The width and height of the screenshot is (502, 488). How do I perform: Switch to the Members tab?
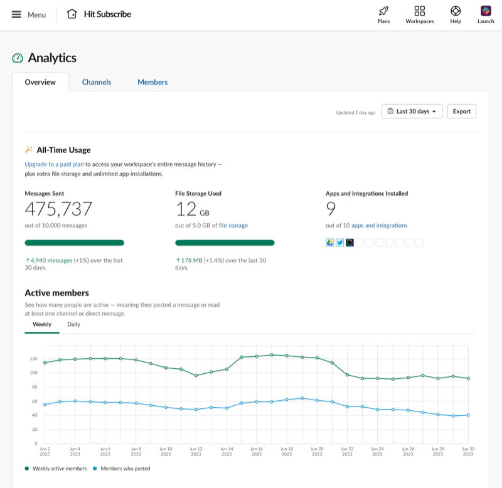(152, 82)
